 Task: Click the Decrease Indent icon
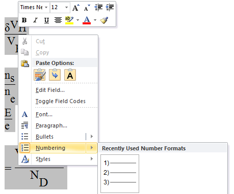point(98,8)
